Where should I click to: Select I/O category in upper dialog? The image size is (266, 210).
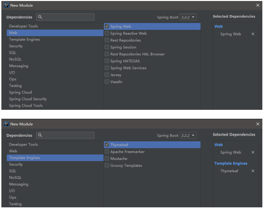tap(55, 72)
